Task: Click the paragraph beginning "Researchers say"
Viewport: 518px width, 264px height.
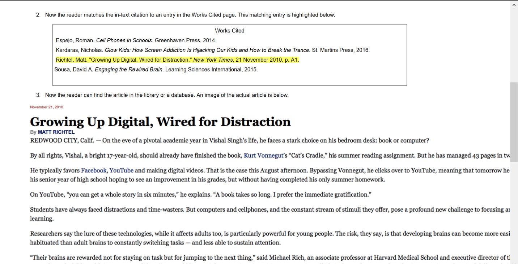Action: (x=253, y=234)
